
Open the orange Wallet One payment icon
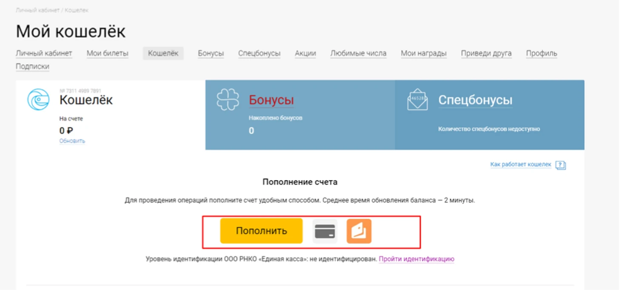(359, 231)
